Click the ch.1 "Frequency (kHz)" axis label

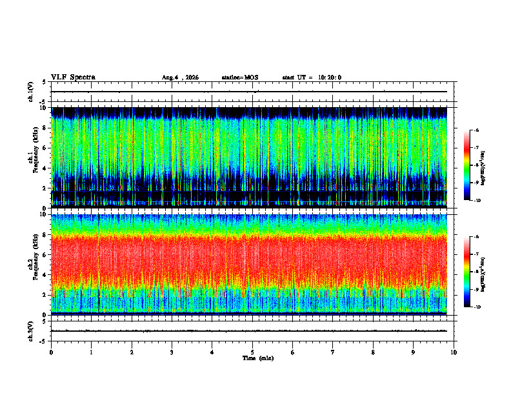(x=35, y=150)
